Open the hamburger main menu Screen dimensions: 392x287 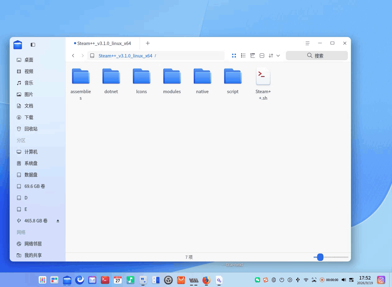pos(308,43)
